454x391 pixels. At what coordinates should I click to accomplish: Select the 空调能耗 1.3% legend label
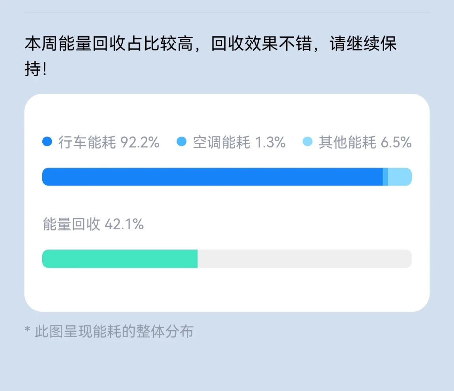point(239,142)
